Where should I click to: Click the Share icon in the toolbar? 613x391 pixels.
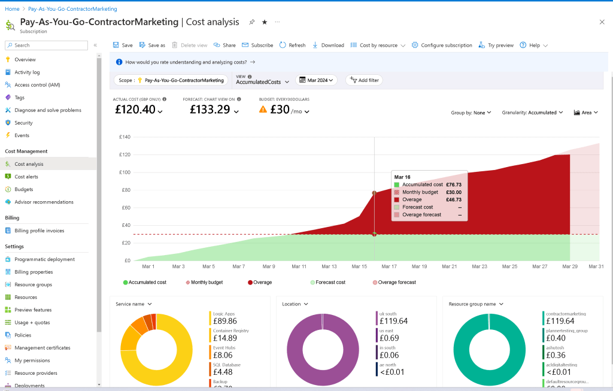tap(217, 45)
